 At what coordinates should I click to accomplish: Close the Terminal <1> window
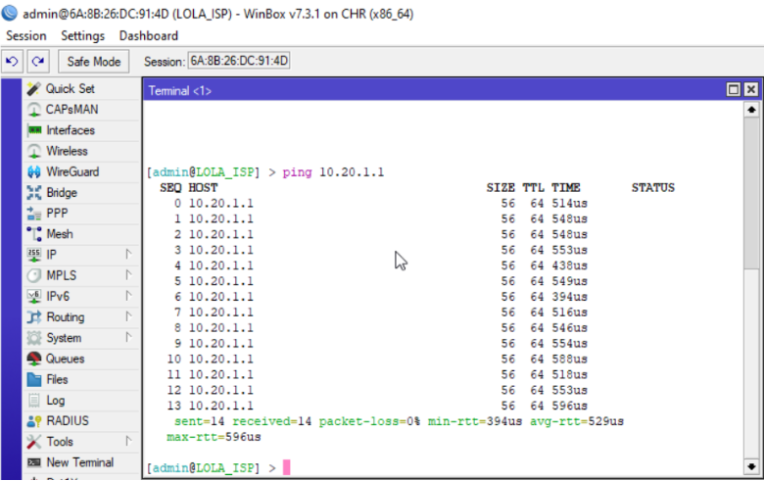coord(751,90)
